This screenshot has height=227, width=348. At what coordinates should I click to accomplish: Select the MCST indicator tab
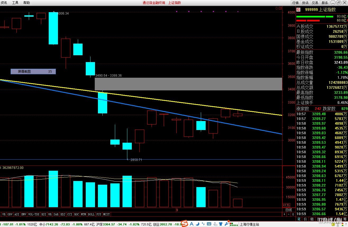point(106,214)
